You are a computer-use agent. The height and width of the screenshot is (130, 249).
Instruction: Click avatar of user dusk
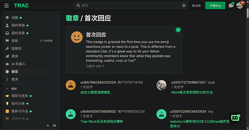(161, 85)
